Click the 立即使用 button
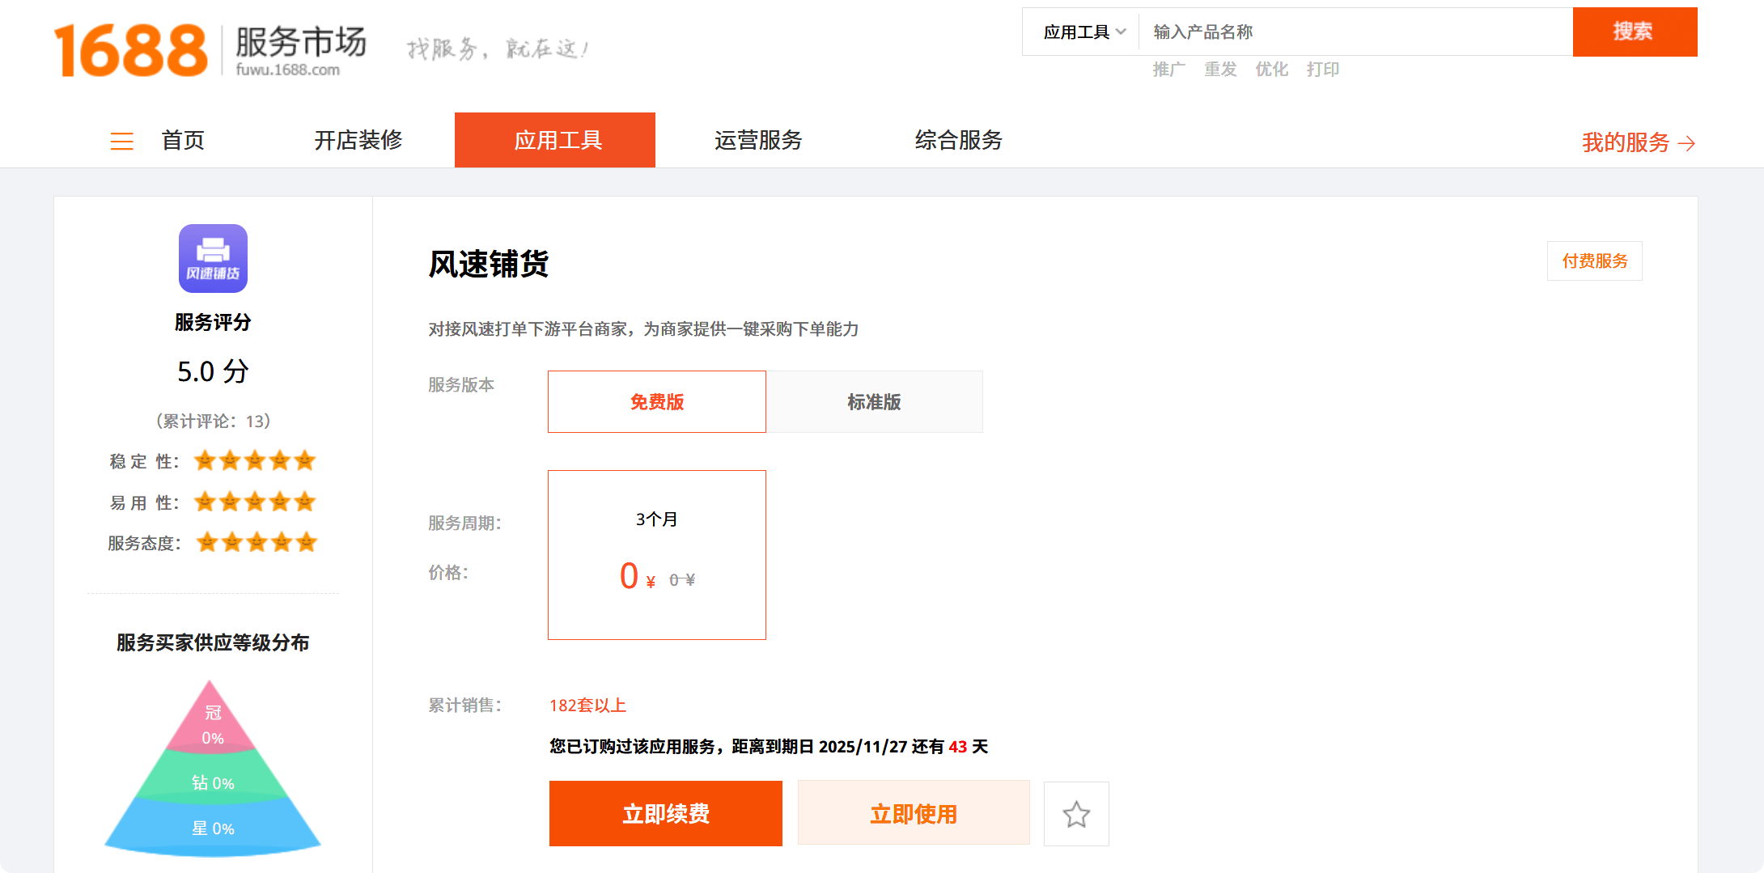This screenshot has width=1764, height=873. (x=913, y=814)
